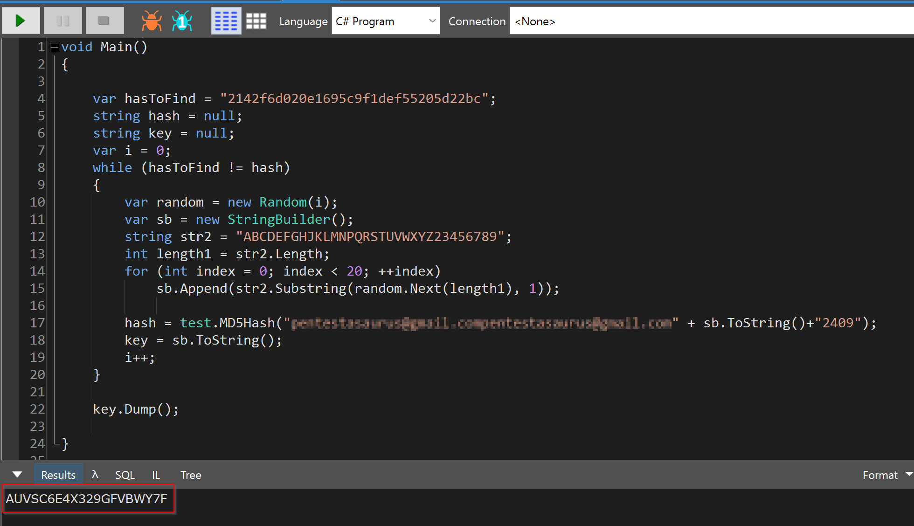The image size is (914, 526).
Task: Toggle the orange bug debug-break icon
Action: coord(152,21)
